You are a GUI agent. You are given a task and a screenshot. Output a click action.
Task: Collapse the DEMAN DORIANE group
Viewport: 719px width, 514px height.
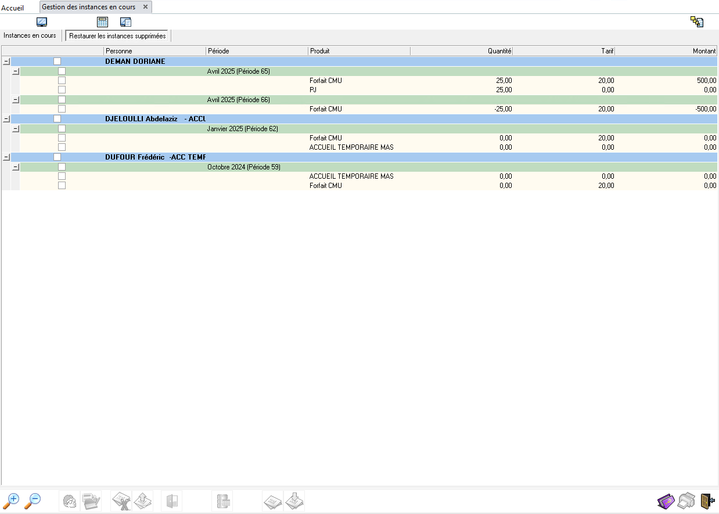click(x=6, y=61)
